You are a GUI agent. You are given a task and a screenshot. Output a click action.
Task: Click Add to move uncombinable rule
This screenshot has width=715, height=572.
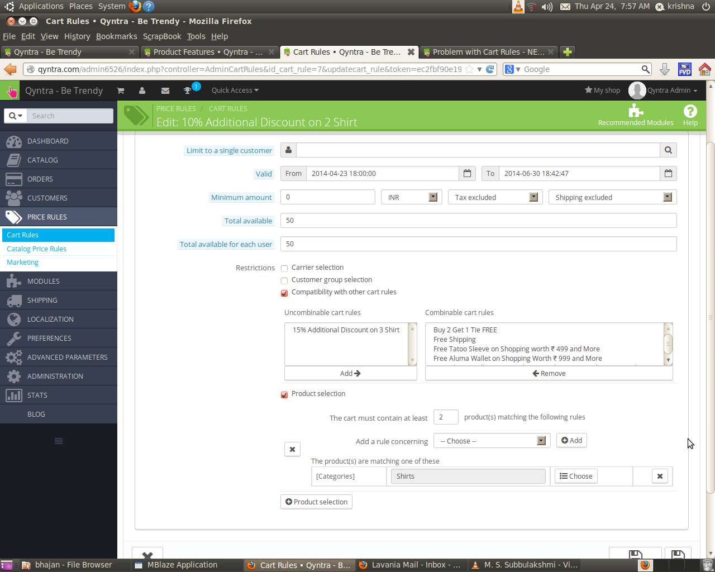tap(350, 373)
